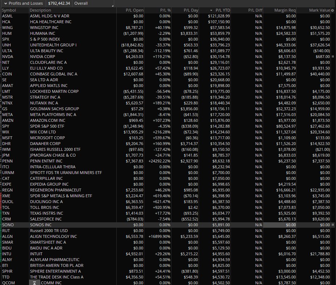Select APPLIED MATLS INC description
Screen dimensions: 336x285
coord(49,86)
